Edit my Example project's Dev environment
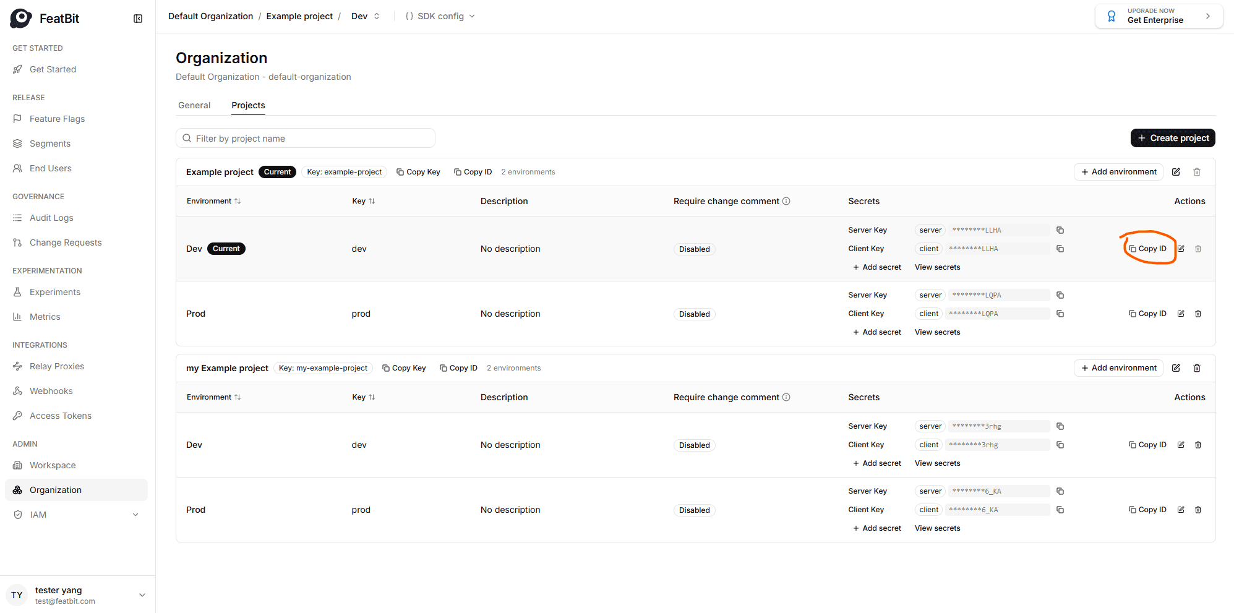Screen dimensions: 1234x613 tap(1181, 445)
